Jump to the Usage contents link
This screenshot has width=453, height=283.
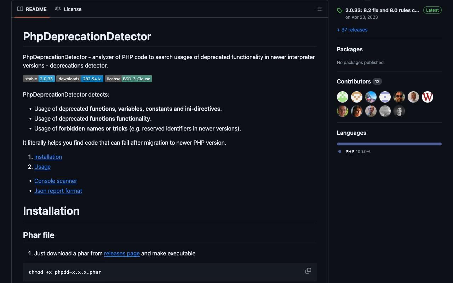(x=42, y=167)
